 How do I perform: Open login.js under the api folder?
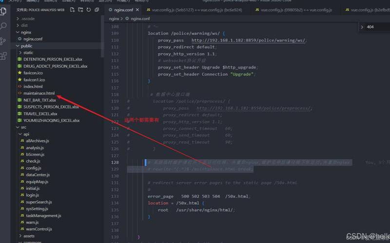[x=32, y=195]
